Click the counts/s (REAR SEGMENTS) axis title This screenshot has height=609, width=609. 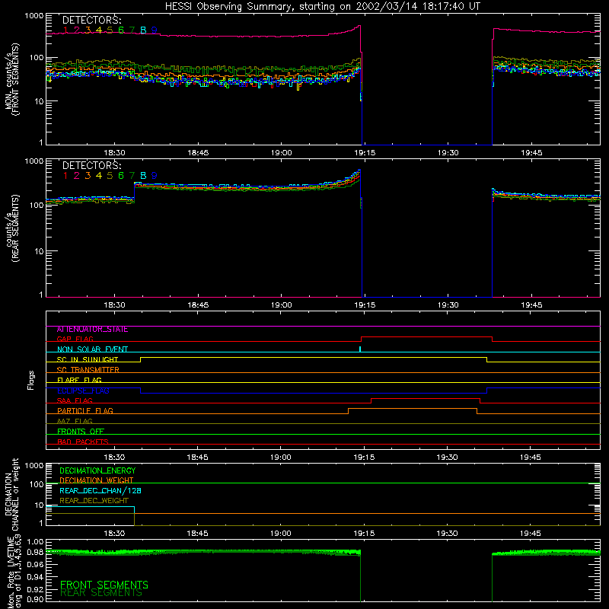pyautogui.click(x=11, y=228)
